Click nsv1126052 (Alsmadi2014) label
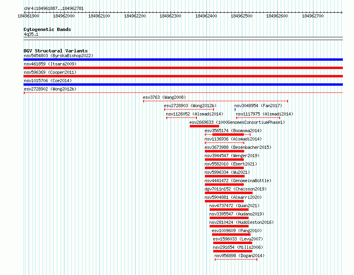354x275 pixels. (x=195, y=114)
